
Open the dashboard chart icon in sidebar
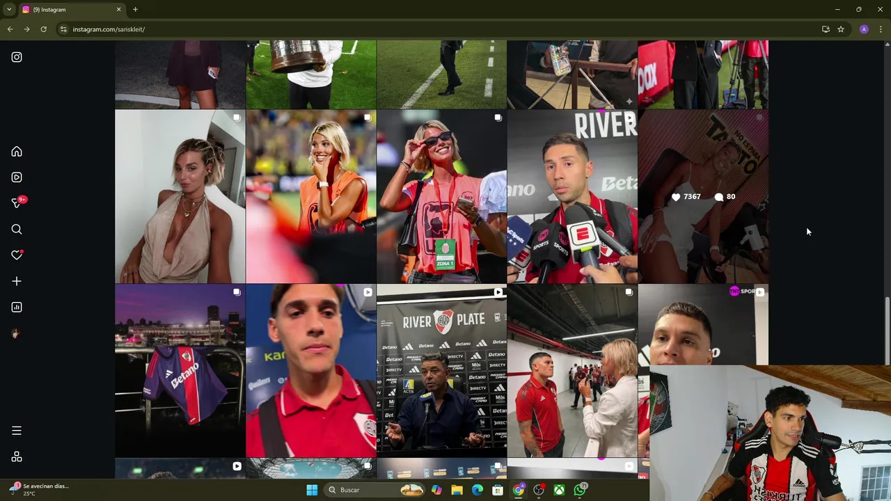(17, 307)
